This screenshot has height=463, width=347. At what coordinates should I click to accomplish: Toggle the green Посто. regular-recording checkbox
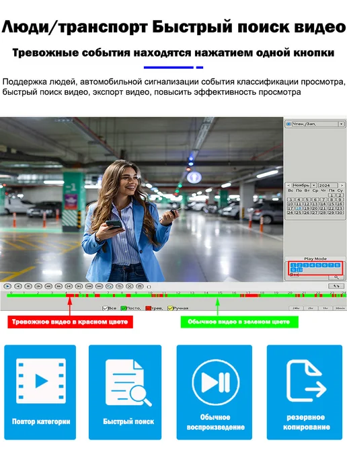tap(123, 308)
